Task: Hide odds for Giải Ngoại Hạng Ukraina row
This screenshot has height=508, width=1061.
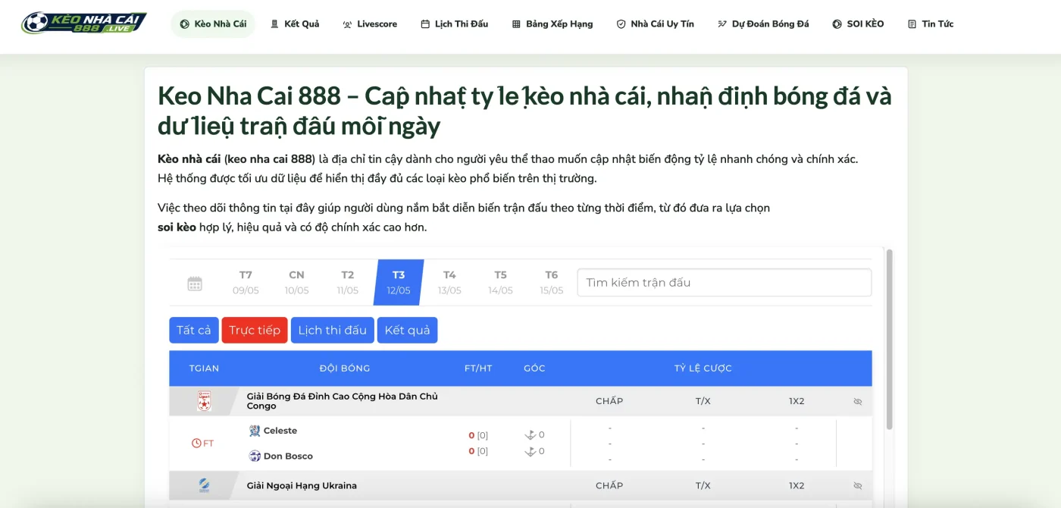Action: point(858,485)
